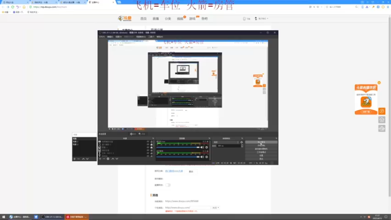
Task: Move scene down in the scenes list
Action: (87, 159)
